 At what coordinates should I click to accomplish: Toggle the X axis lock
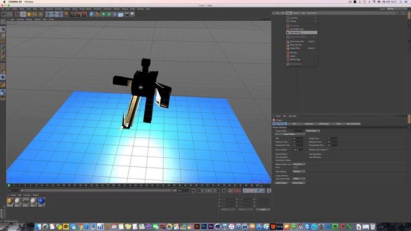48,14
